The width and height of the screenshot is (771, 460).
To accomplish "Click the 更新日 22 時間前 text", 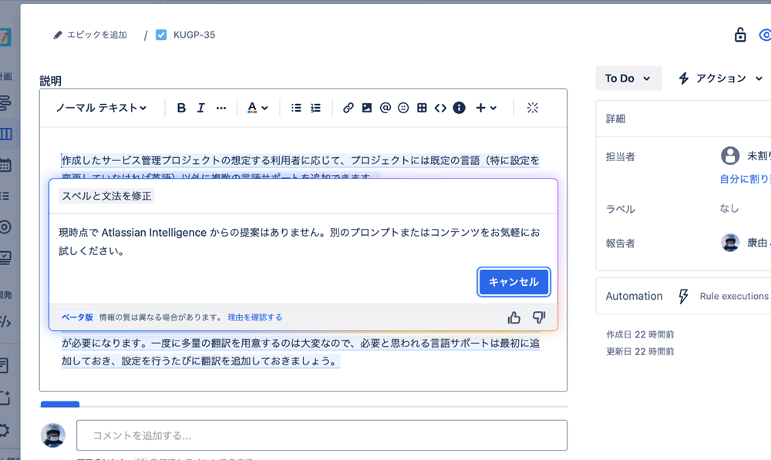I will [x=640, y=351].
